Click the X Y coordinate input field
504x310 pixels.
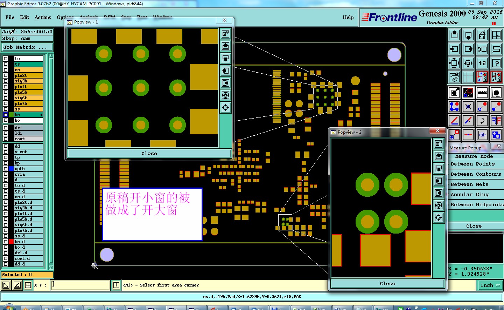[80, 285]
